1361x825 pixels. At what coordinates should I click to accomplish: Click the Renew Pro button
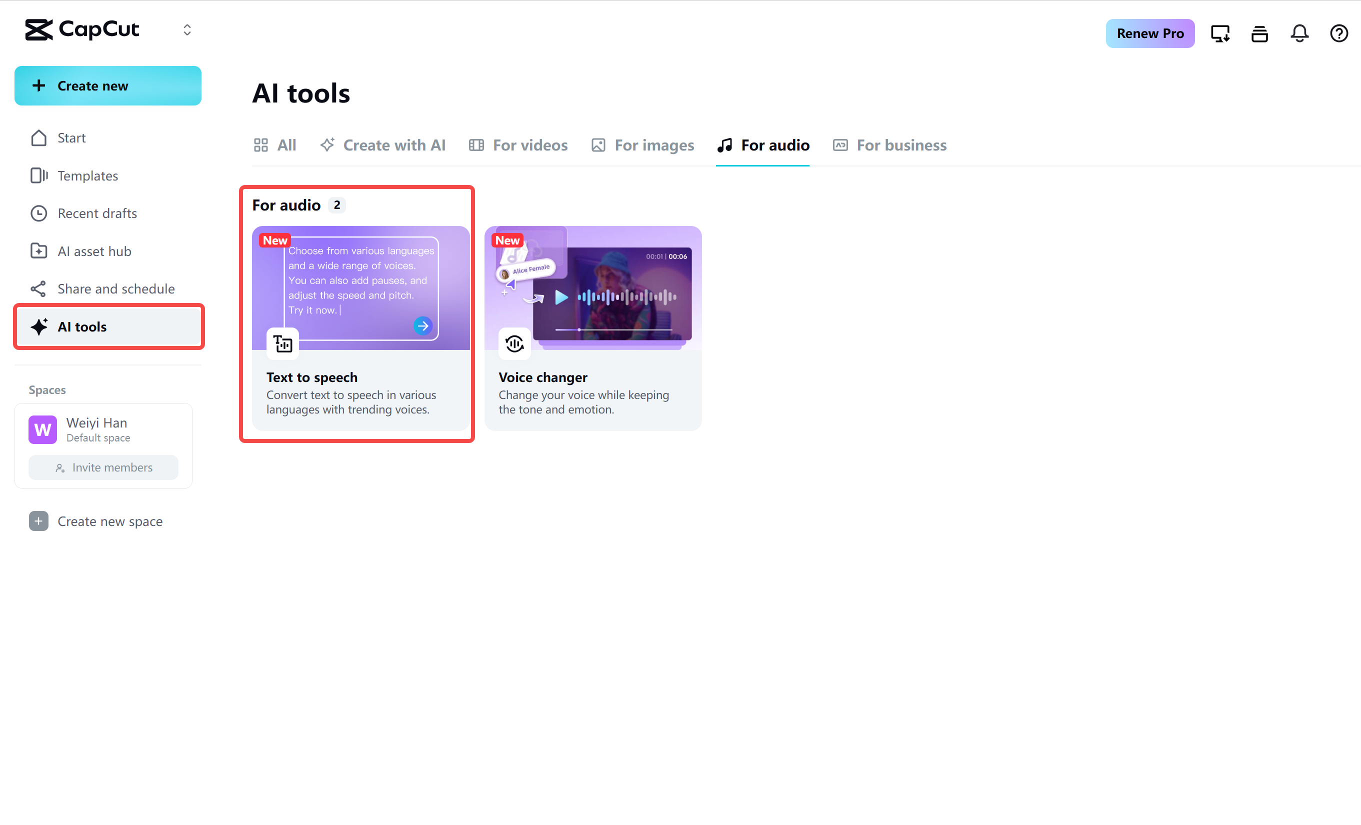tap(1149, 33)
